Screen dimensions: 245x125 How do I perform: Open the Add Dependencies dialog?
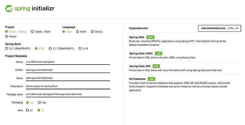tap(220, 28)
